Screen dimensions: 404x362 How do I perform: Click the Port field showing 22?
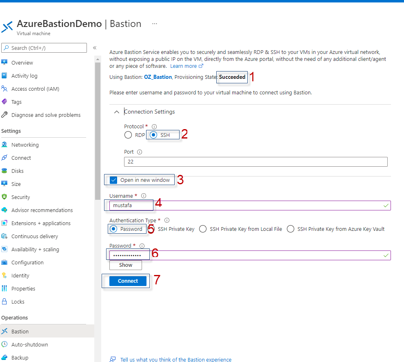255,162
